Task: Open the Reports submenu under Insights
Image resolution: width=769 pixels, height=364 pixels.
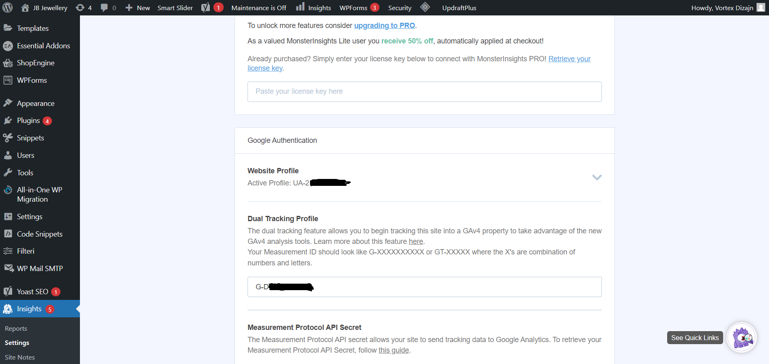Action: (16, 328)
